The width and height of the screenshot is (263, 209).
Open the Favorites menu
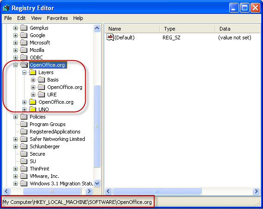coord(57,18)
